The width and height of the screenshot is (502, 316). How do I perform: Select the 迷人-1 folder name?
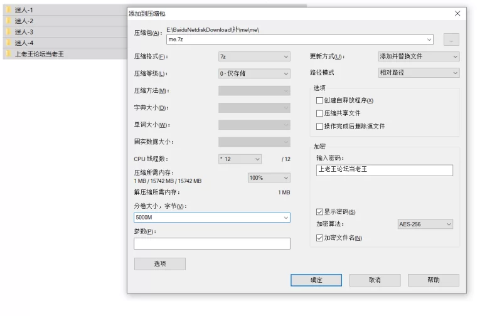pos(24,10)
